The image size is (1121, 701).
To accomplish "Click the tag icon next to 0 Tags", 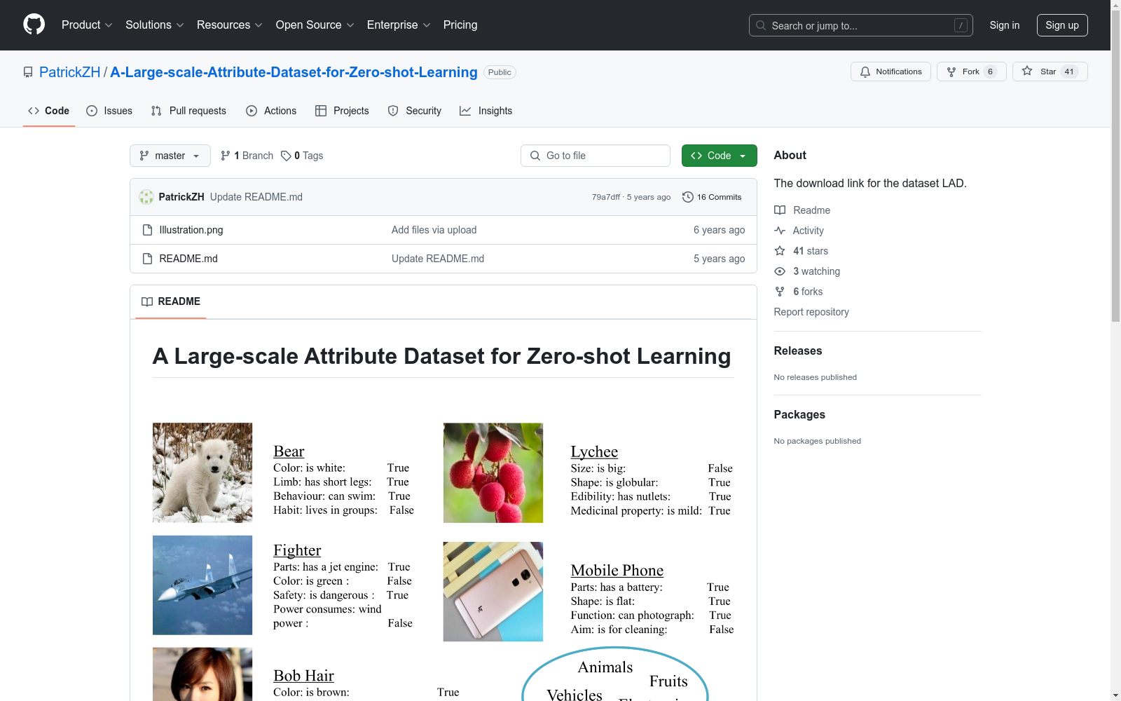I will click(286, 156).
